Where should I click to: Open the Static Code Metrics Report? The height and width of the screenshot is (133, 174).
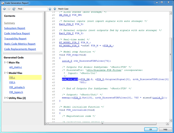[x=20, y=44]
